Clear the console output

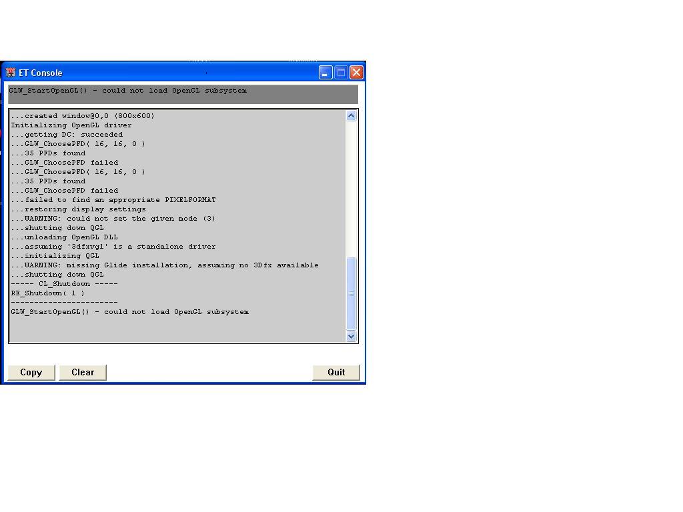[x=83, y=372]
